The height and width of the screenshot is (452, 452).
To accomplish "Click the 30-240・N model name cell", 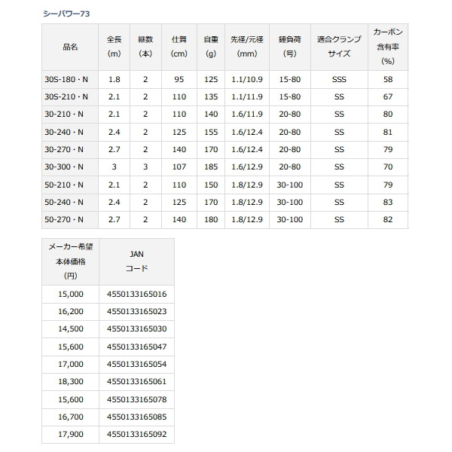I will [70, 132].
